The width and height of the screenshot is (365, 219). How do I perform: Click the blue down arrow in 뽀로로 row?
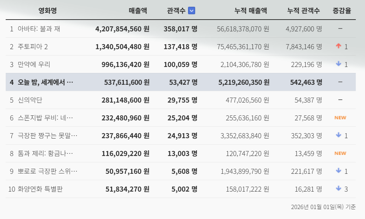point(338,171)
